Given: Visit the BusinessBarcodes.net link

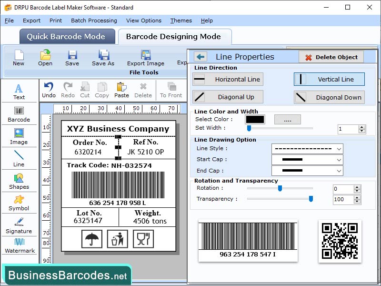Looking at the screenshot, I should point(67,275).
